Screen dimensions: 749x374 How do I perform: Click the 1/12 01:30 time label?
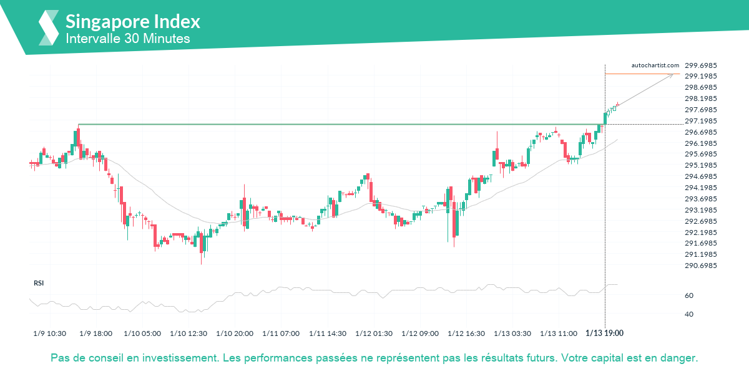click(x=373, y=333)
